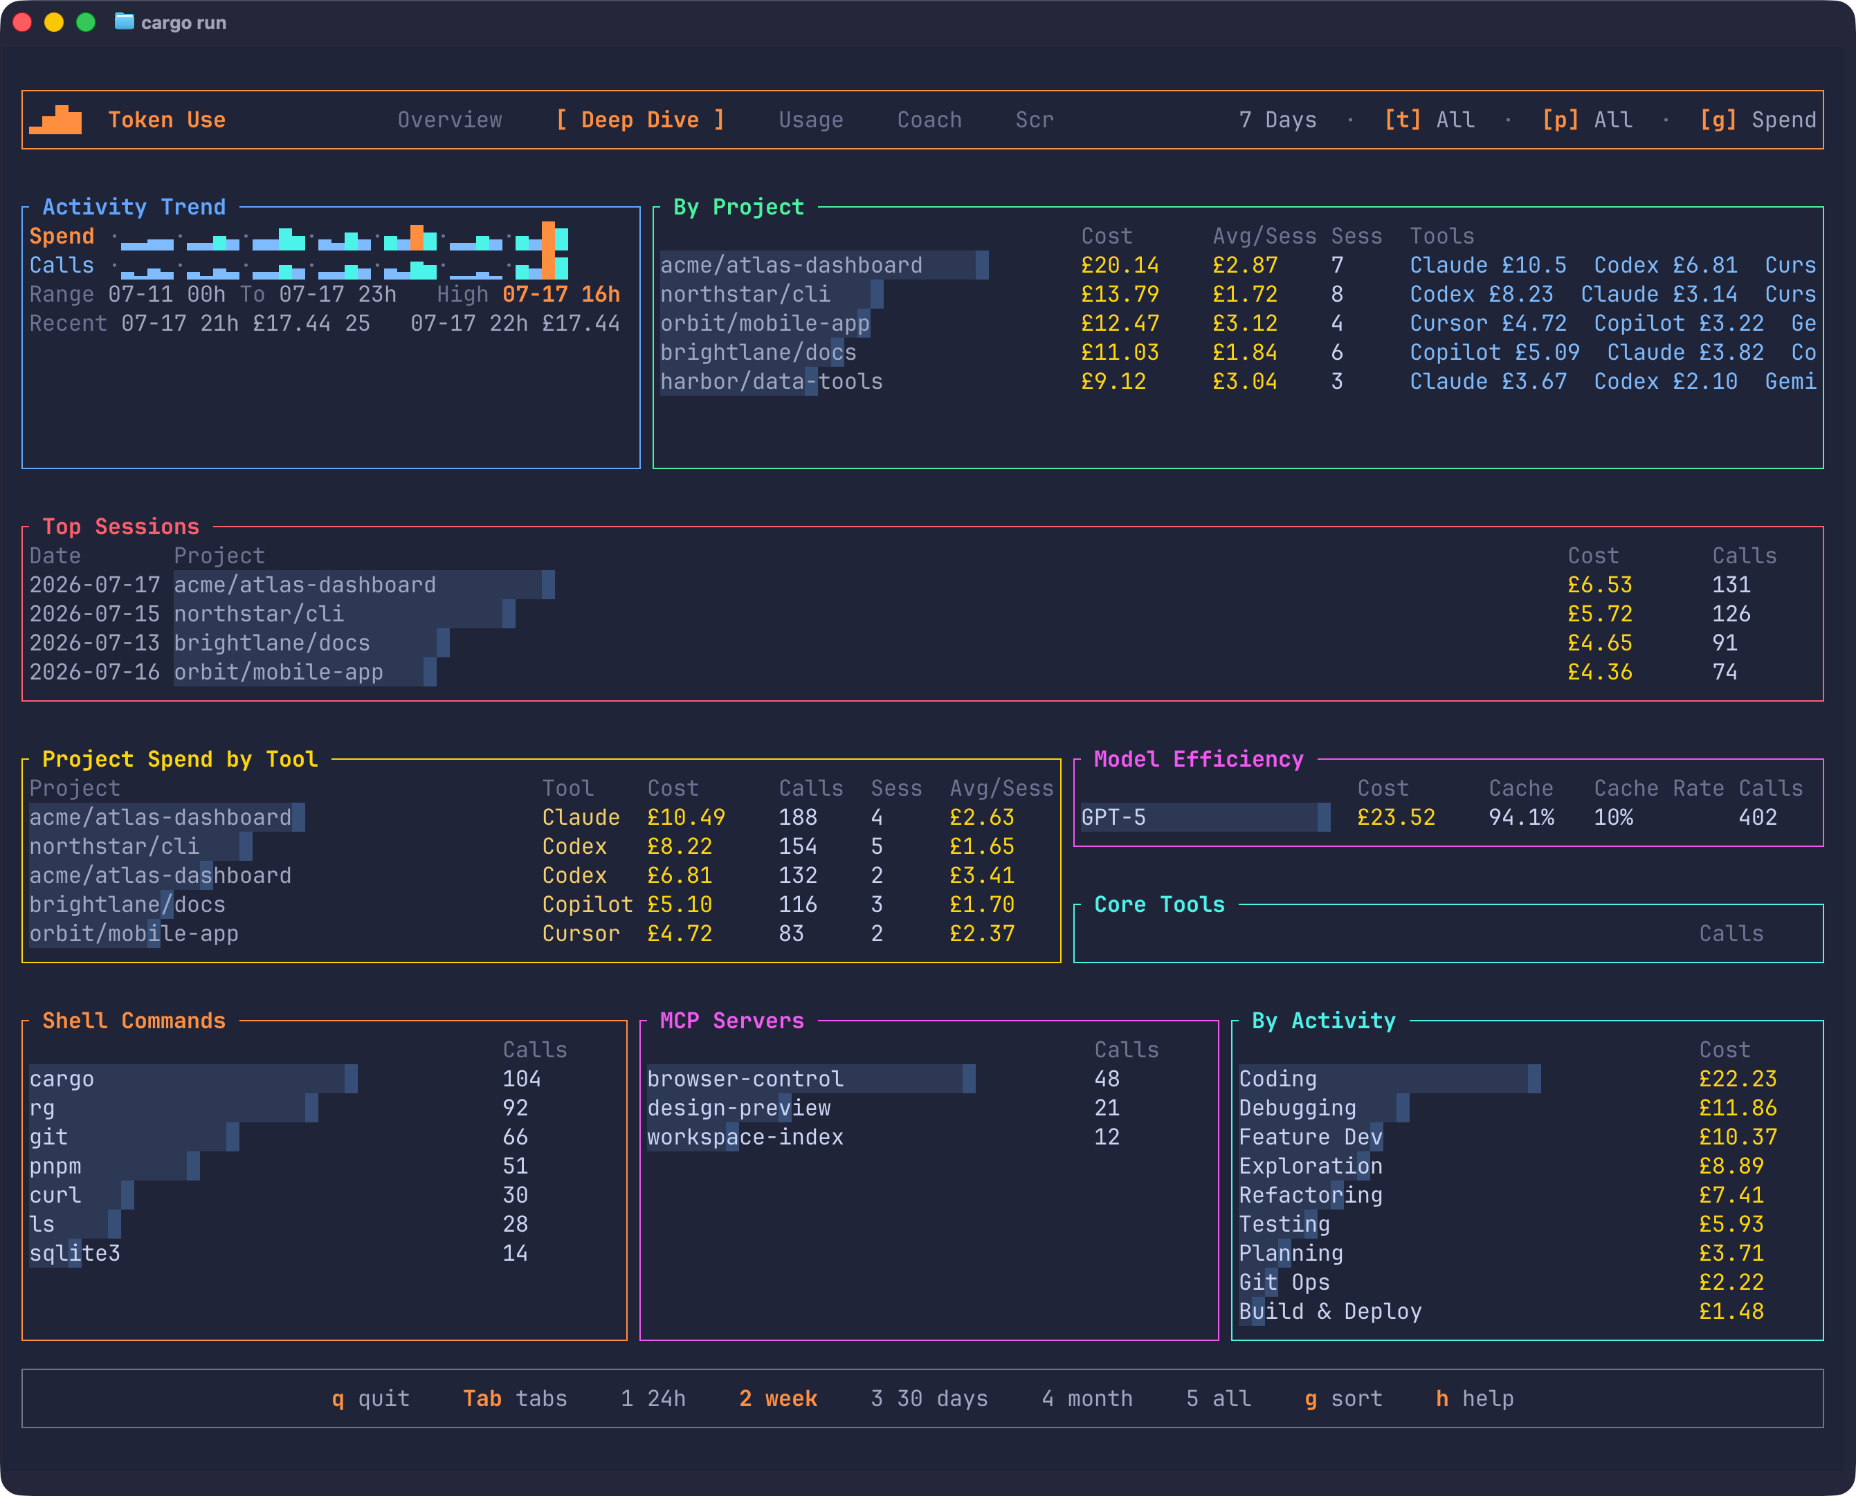Click the Avg/Sess column header in By Project
1856x1496 pixels.
coord(1264,236)
